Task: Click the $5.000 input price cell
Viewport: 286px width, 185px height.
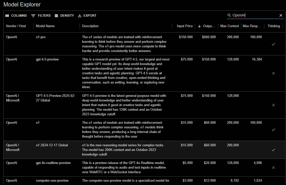Action: click(188, 163)
